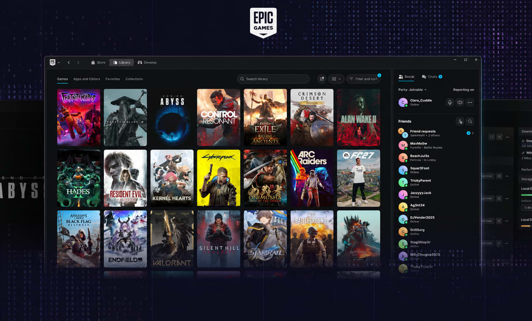The width and height of the screenshot is (532, 321).
Task: Open the Star Rail tile
Action: click(x=265, y=239)
